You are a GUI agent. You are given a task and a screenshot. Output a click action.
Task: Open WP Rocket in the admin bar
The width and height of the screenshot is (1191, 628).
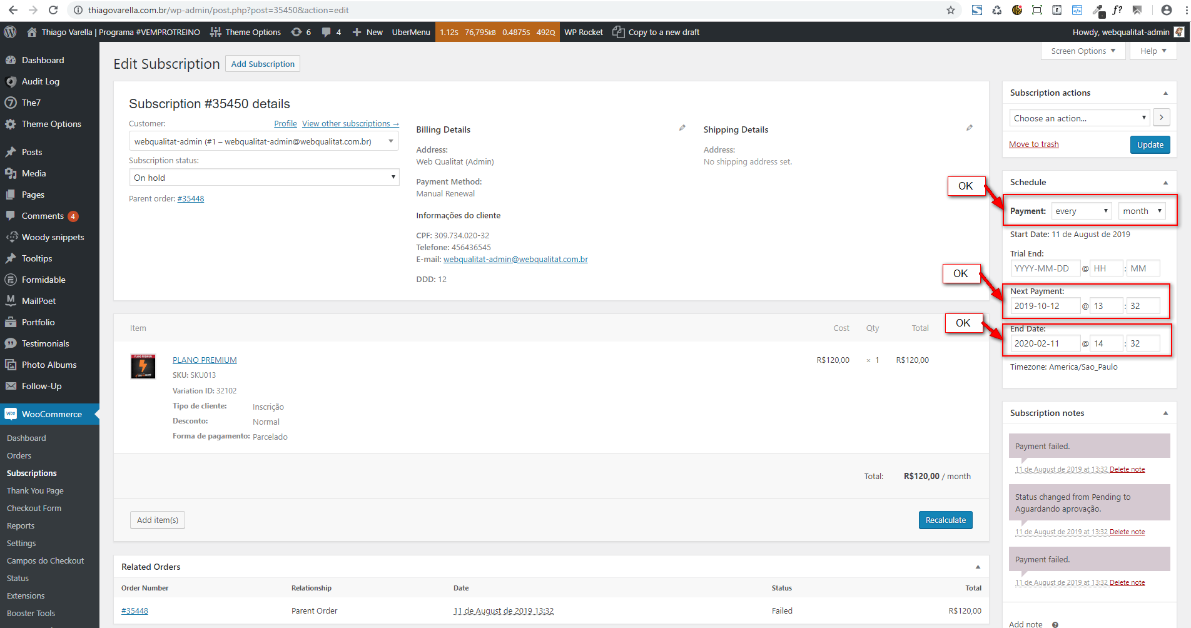pyautogui.click(x=584, y=32)
